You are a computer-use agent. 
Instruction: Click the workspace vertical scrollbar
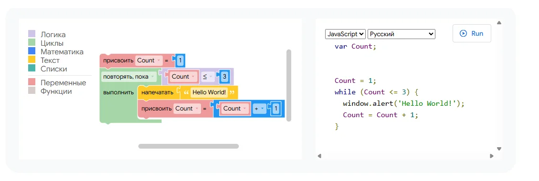289,85
